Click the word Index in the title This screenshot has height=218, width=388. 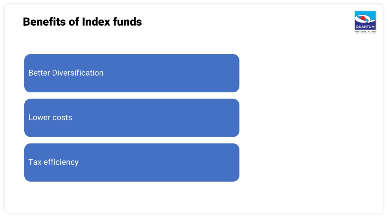click(x=96, y=22)
